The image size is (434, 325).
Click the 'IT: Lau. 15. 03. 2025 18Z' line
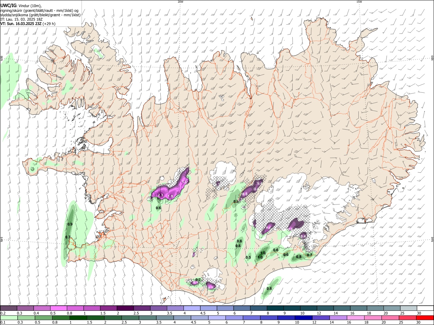click(x=21, y=19)
